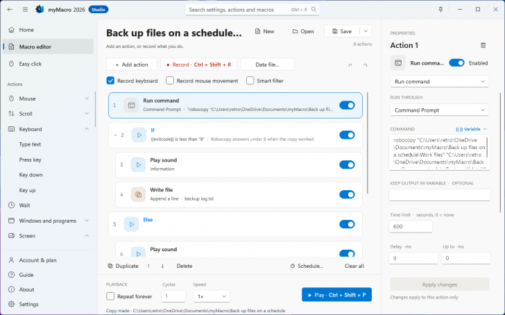Open the Guide page
Screen dimensions: 505x315
pos(49,275)
